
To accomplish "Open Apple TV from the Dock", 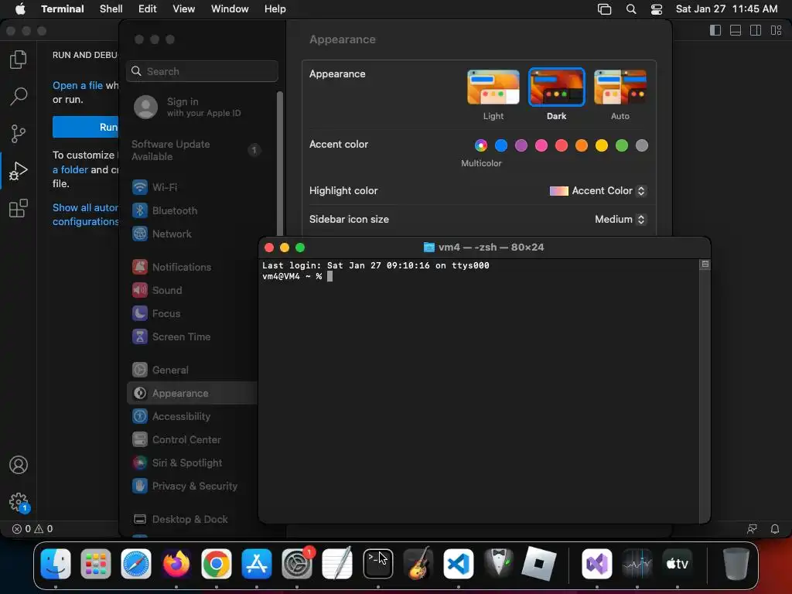I will tap(678, 563).
